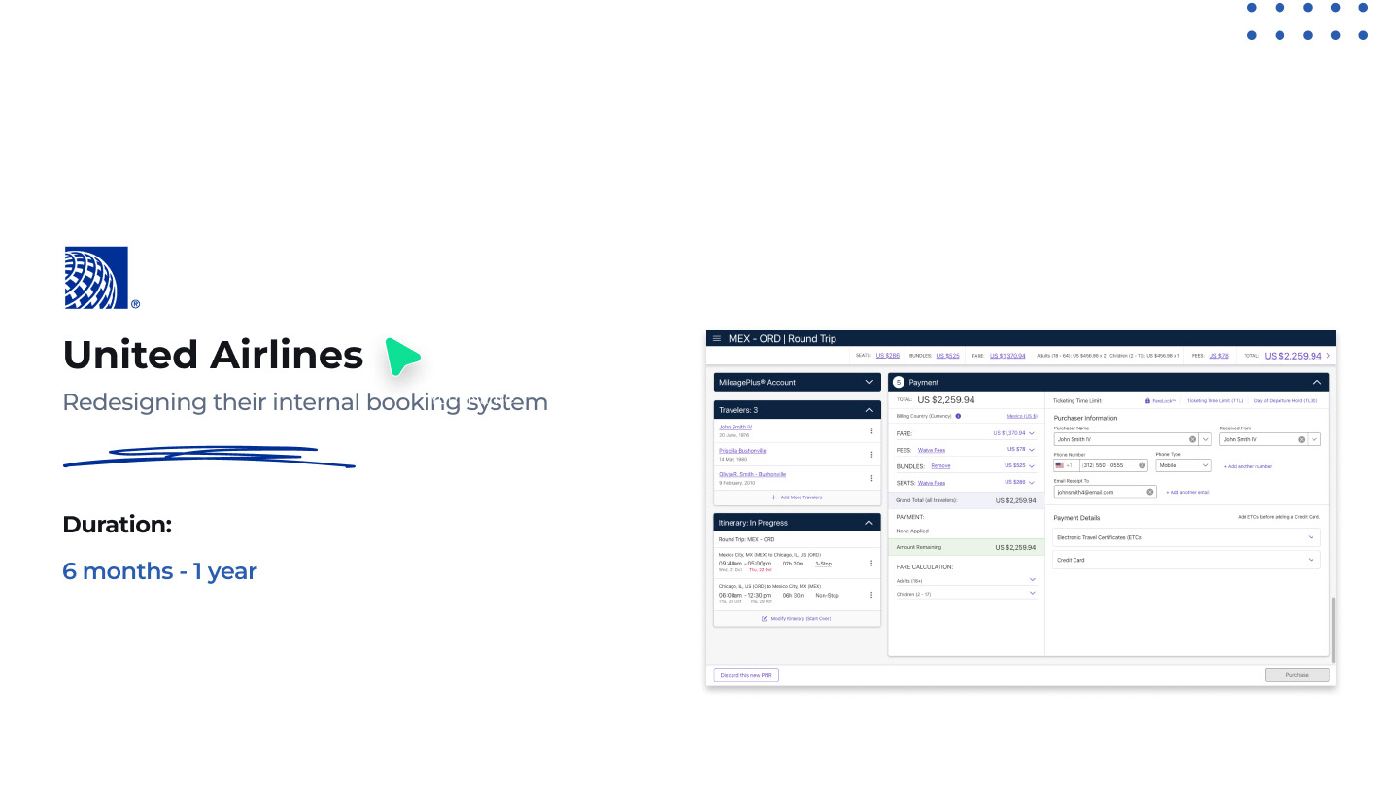Open the Received From dropdown arrow
Viewport: 1398px width, 788px height.
point(1314,439)
